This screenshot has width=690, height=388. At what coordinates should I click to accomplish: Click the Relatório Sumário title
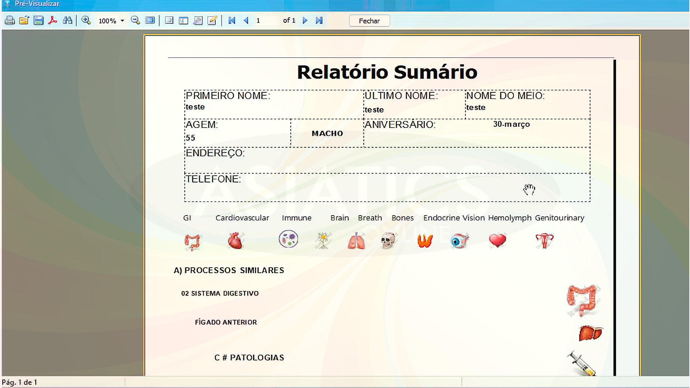[x=387, y=72]
